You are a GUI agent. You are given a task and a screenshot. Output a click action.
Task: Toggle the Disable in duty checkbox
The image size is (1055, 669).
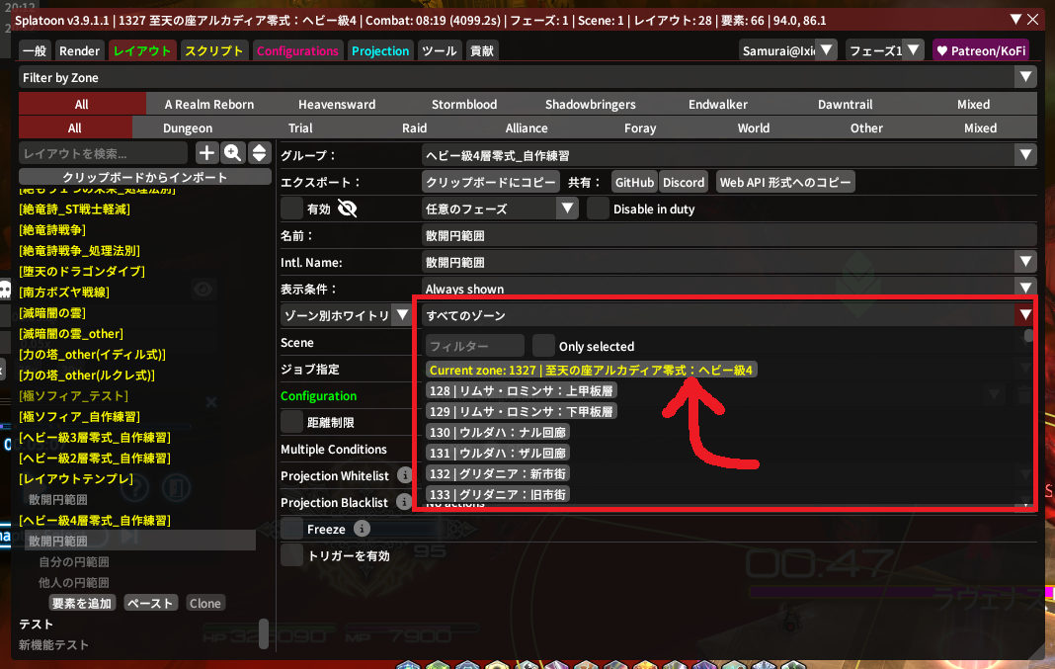click(598, 209)
